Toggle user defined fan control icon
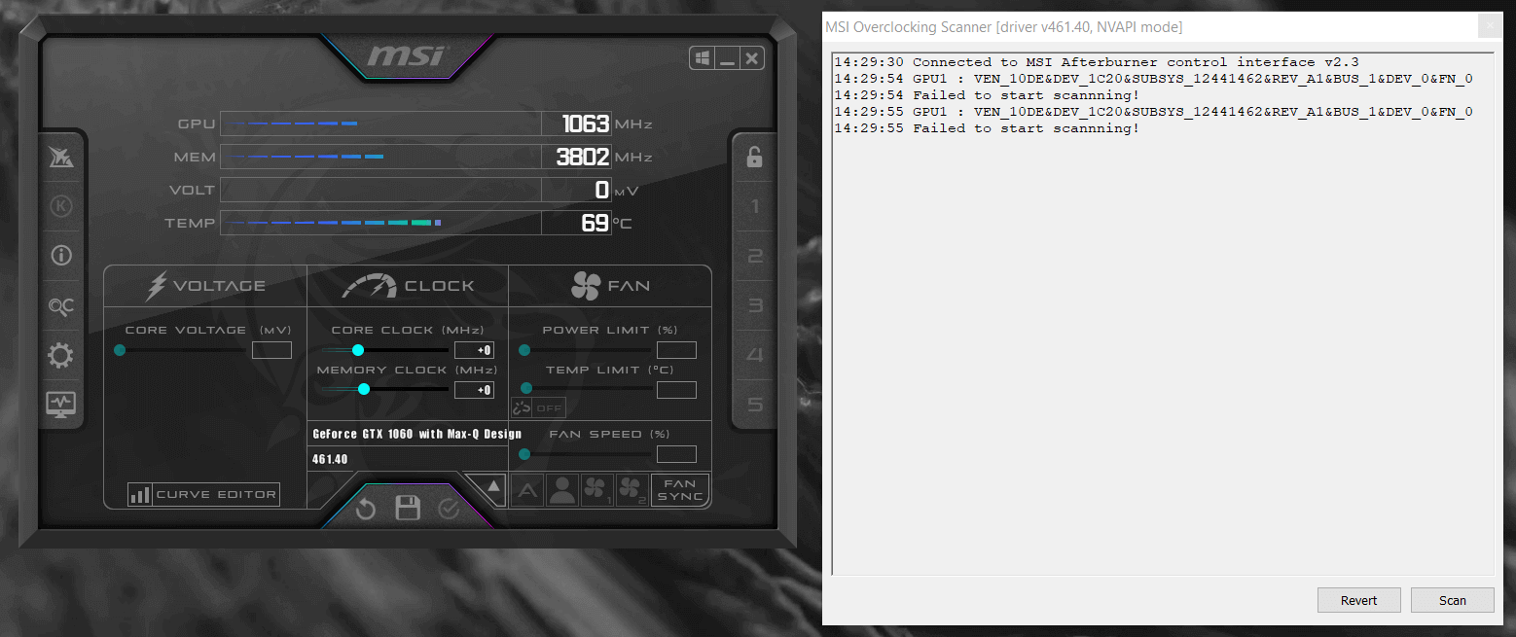Screen dimensions: 1516x637 click(x=561, y=490)
